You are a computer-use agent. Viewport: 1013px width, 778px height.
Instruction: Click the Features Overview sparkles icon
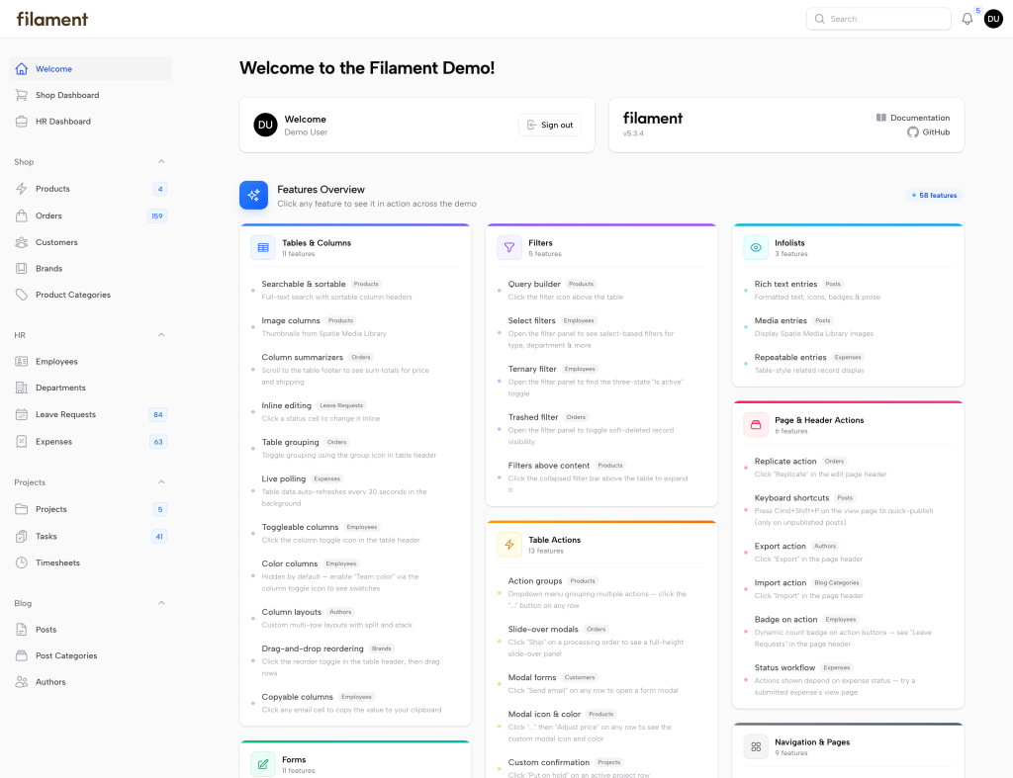(x=253, y=195)
